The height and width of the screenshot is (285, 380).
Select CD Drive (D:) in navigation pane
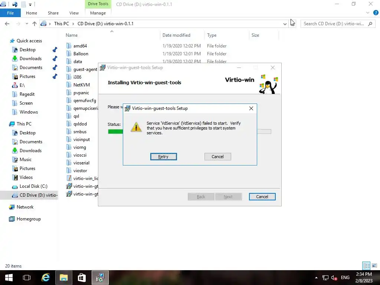tap(39, 195)
